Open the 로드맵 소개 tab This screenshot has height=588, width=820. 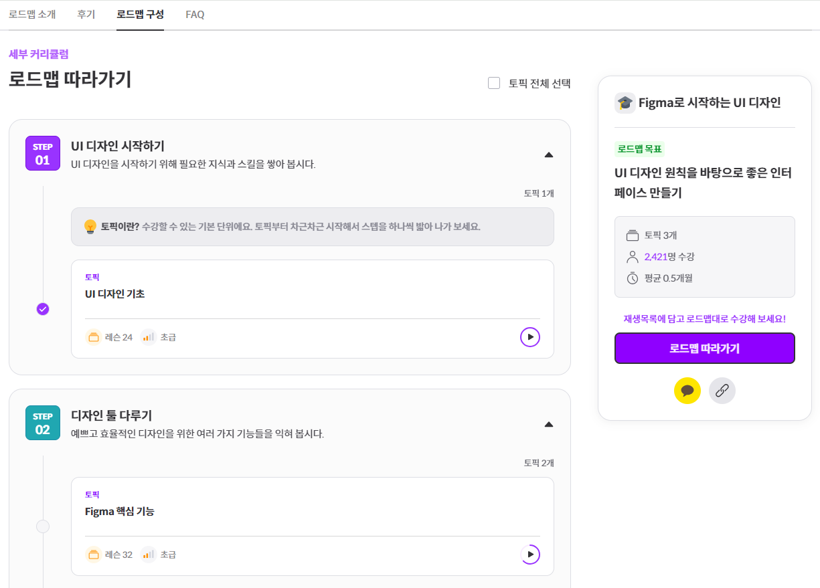[32, 14]
